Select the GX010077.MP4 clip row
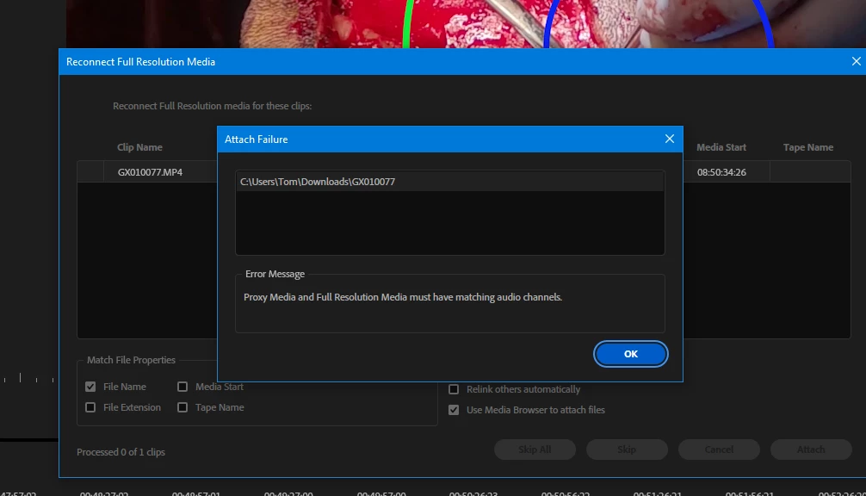Screen dimensions: 866x496 click(463, 171)
